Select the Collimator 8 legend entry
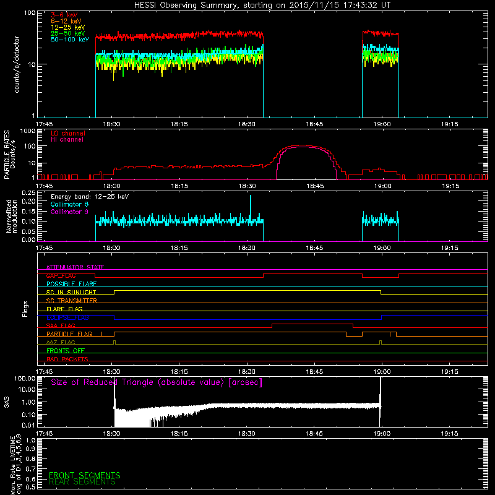This screenshot has height=495, width=495. coord(69,204)
